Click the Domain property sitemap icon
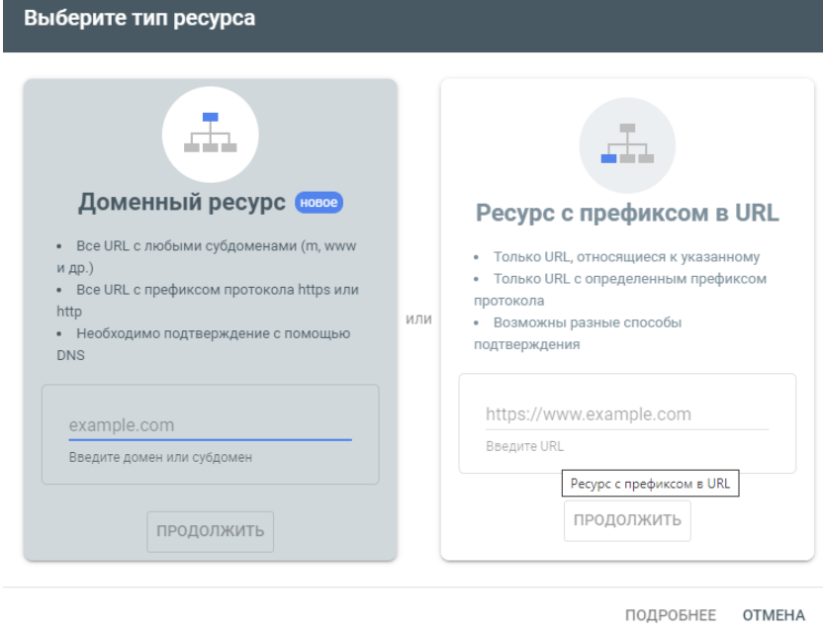The height and width of the screenshot is (639, 823). 210,133
